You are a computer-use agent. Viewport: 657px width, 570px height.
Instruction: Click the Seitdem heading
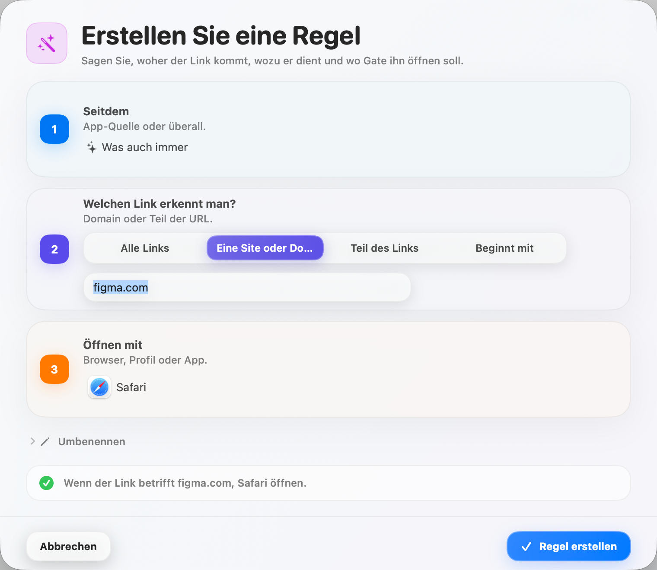(106, 111)
